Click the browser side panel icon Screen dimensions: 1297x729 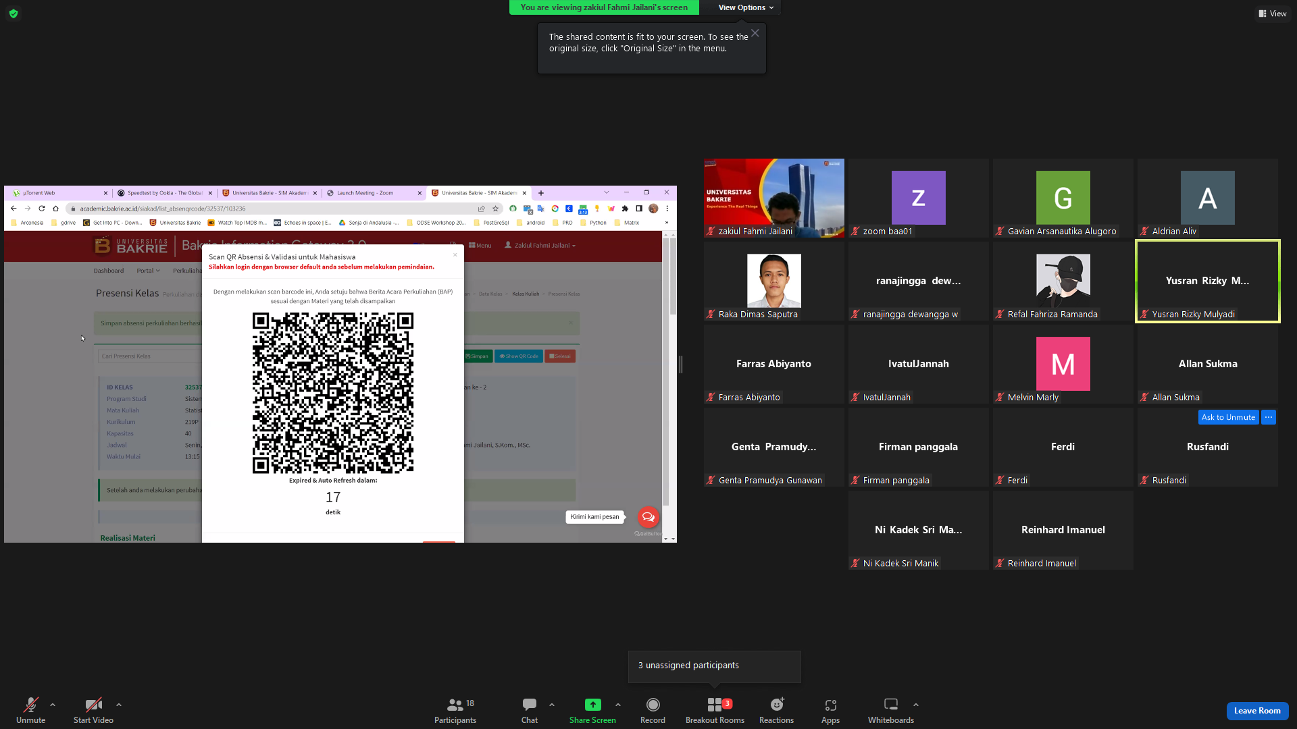pyautogui.click(x=639, y=209)
